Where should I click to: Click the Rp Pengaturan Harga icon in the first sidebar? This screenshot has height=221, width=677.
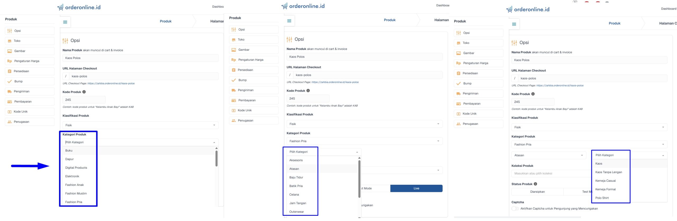pyautogui.click(x=10, y=61)
